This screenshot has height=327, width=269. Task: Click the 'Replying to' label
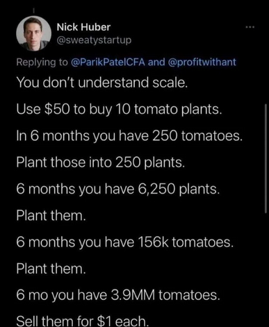42,62
